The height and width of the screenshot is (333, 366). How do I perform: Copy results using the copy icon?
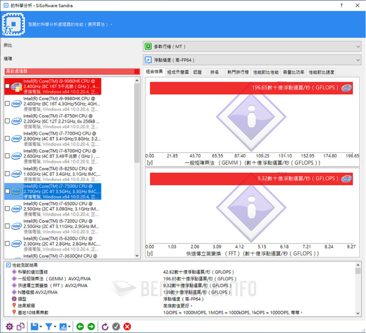coord(20,326)
